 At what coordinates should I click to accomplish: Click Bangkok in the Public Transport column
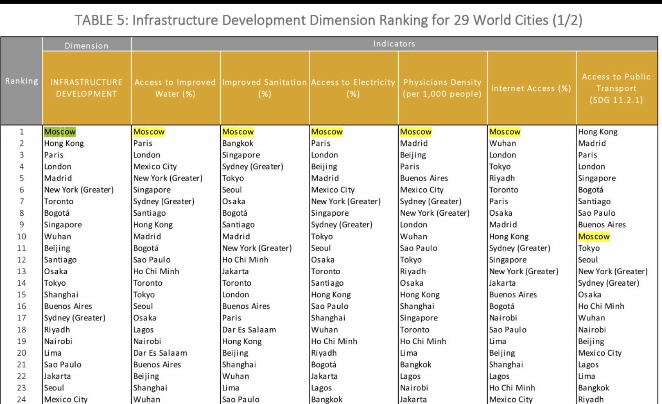point(594,388)
